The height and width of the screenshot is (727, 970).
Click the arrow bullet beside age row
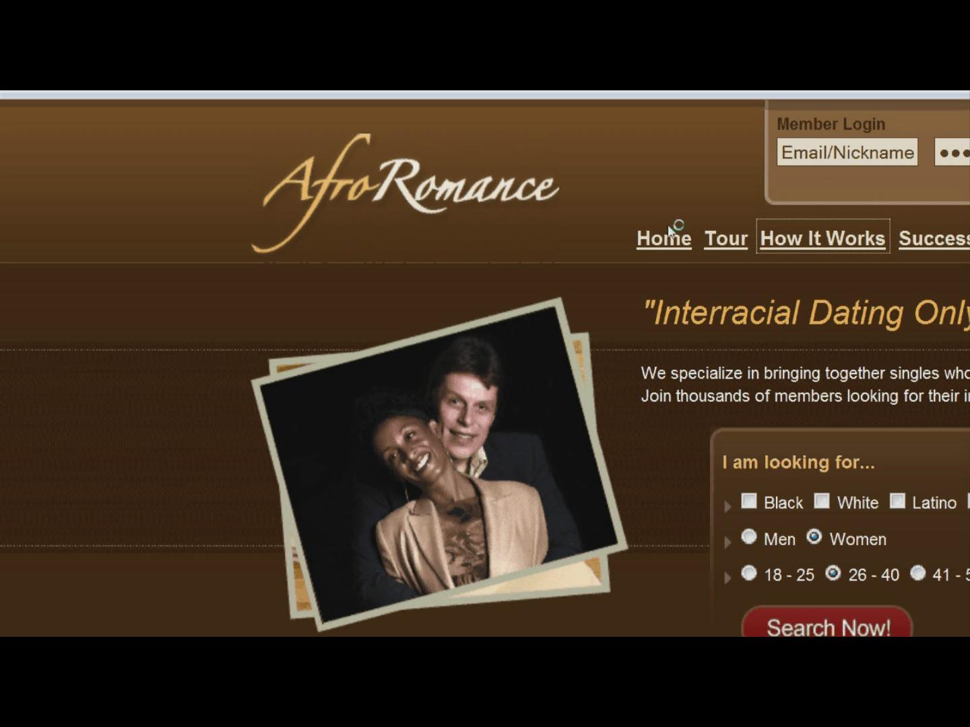tap(727, 578)
